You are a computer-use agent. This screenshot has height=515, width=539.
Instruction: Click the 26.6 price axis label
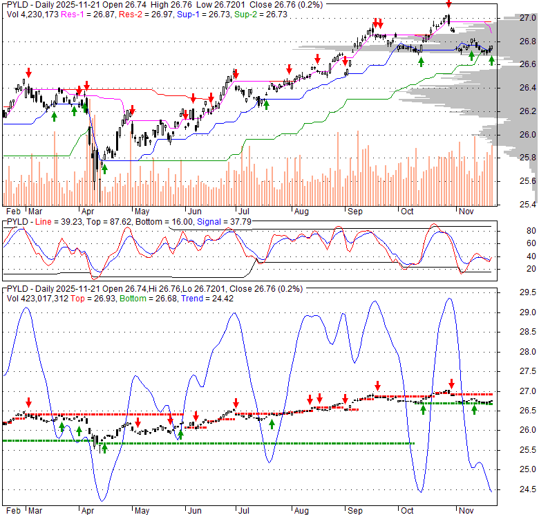click(528, 64)
